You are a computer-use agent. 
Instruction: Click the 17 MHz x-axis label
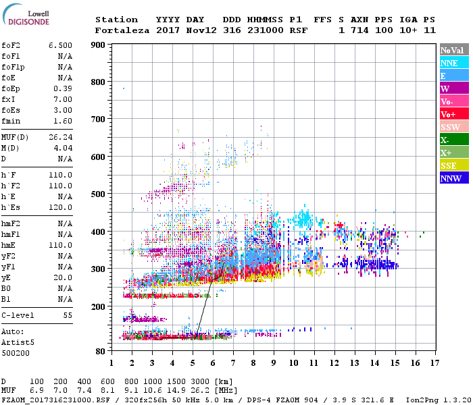pos(434,363)
